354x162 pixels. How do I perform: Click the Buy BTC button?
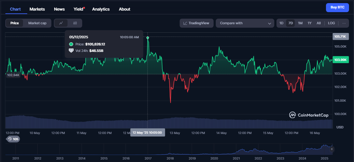click(337, 7)
